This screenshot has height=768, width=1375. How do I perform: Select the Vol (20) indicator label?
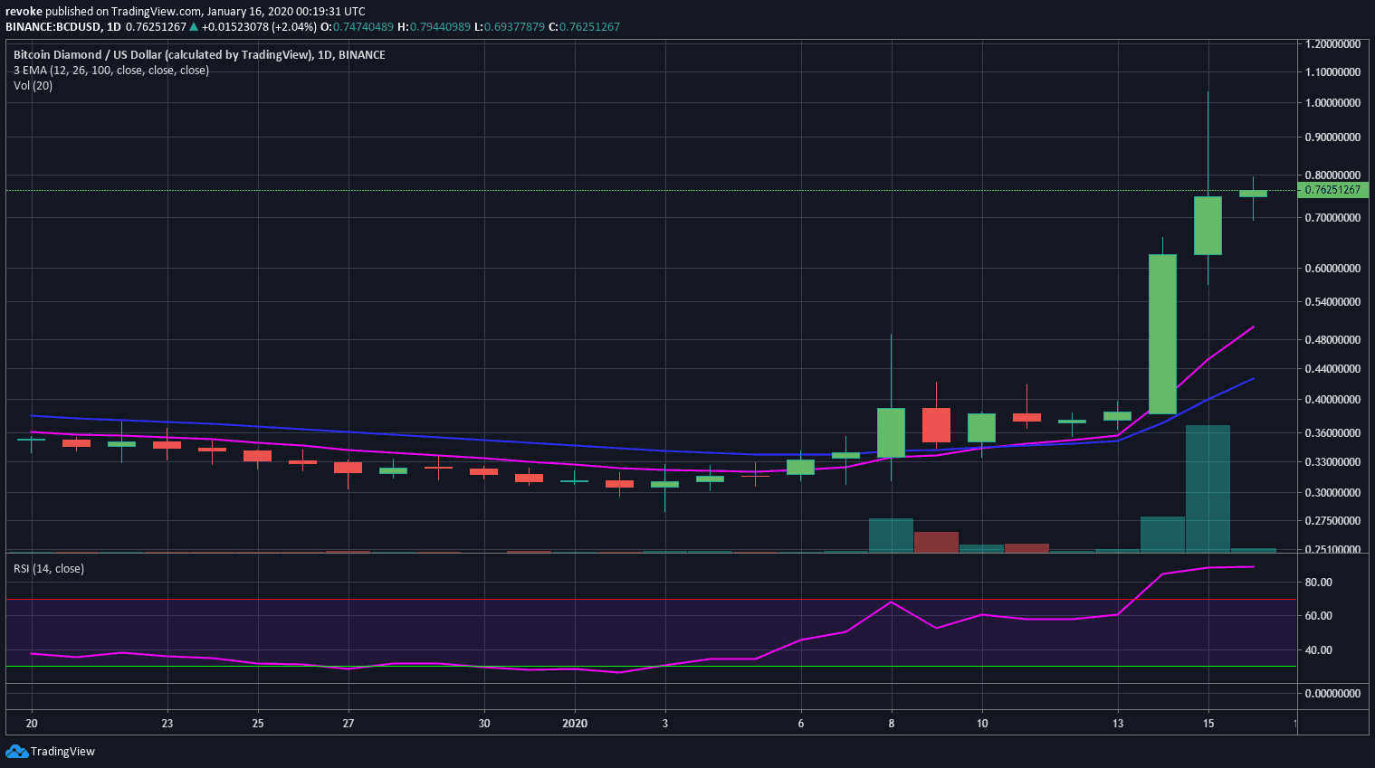pos(33,86)
